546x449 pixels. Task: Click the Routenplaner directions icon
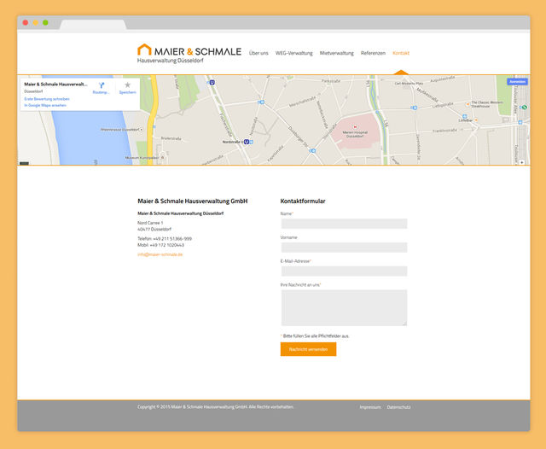click(102, 86)
